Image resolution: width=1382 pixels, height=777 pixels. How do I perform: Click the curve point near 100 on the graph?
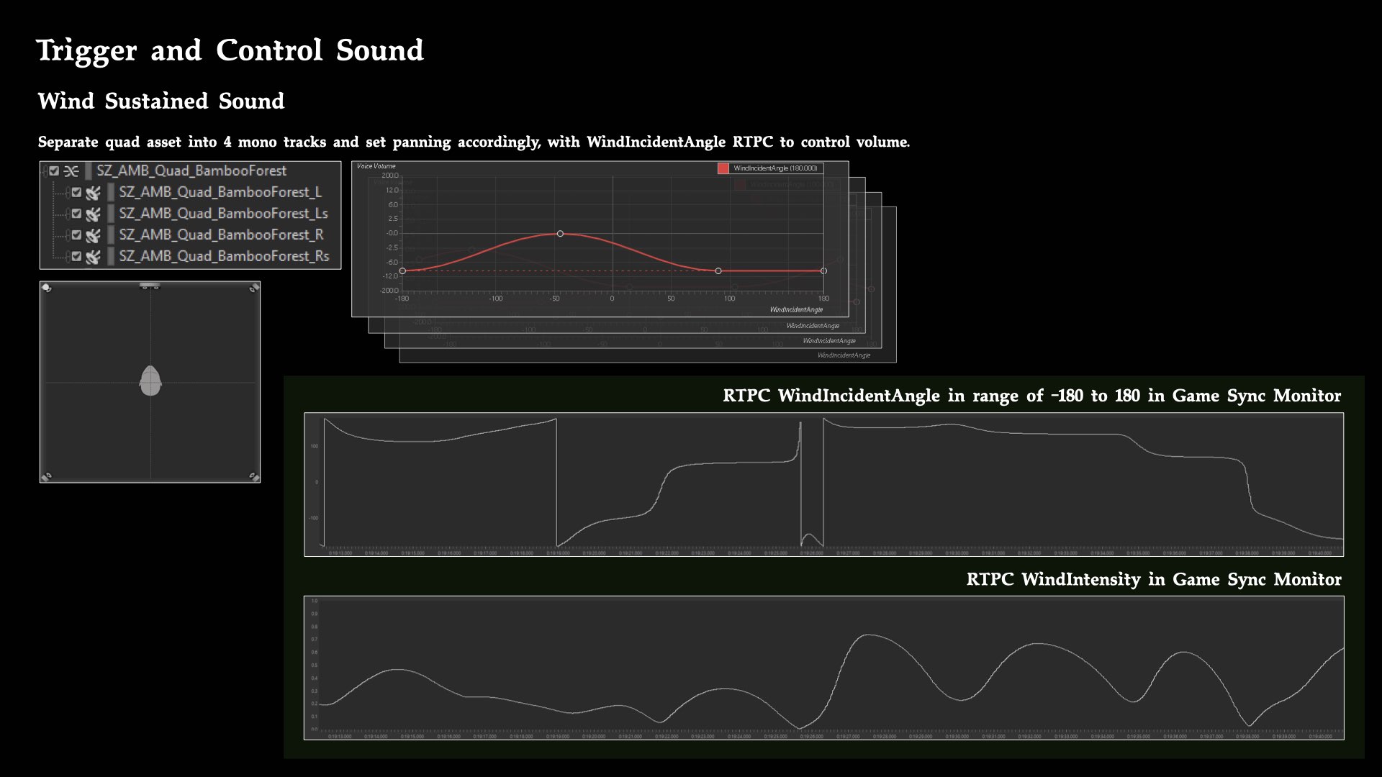pos(718,271)
